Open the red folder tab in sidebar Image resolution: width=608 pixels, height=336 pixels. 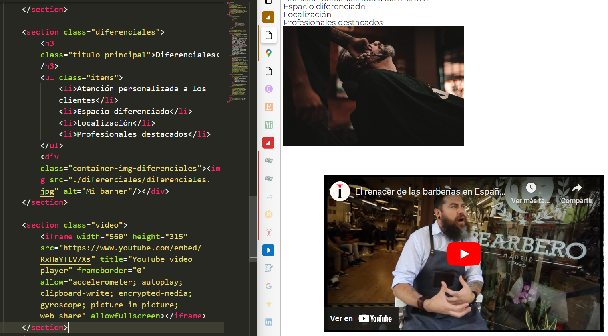tap(268, 143)
